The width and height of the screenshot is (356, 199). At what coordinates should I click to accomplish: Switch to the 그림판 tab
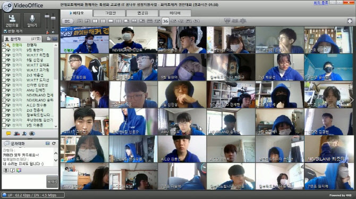pos(109,13)
